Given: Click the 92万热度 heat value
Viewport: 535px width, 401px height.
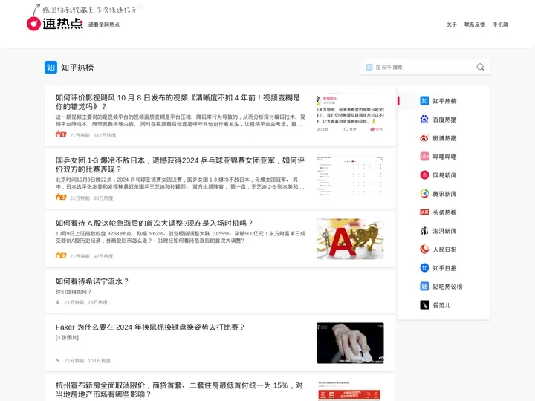Looking at the screenshot, I should [103, 256].
